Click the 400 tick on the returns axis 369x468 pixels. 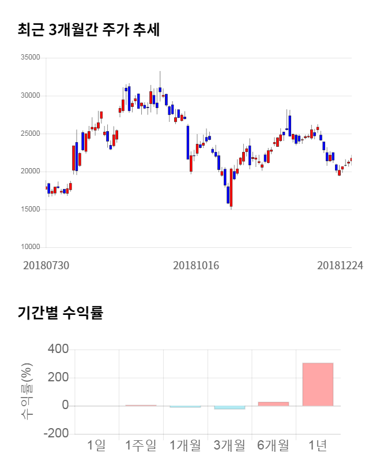pos(58,350)
